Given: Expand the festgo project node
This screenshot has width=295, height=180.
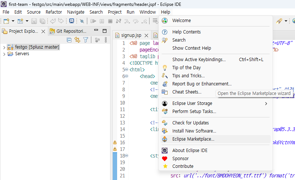Looking at the screenshot, I should 4,47.
